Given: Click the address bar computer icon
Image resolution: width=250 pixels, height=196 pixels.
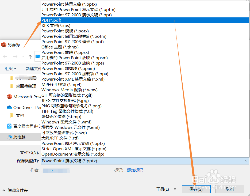Looking at the screenshot, I should click(38, 56).
